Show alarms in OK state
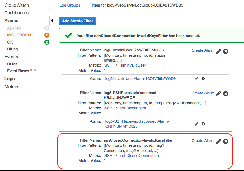This screenshot has width=244, height=171. tap(10, 42)
